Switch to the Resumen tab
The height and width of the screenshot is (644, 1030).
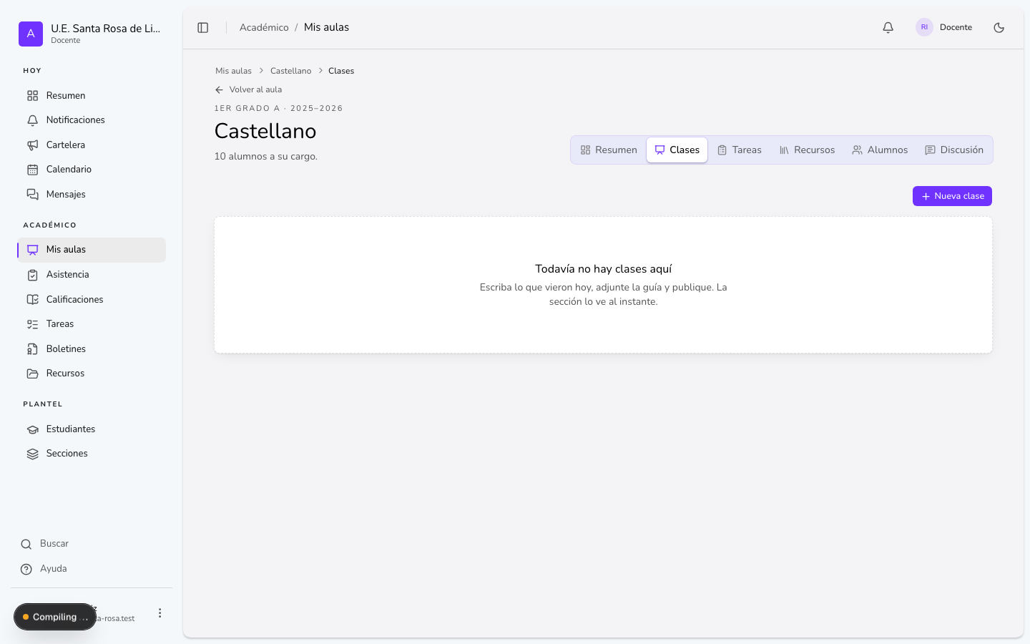609,150
